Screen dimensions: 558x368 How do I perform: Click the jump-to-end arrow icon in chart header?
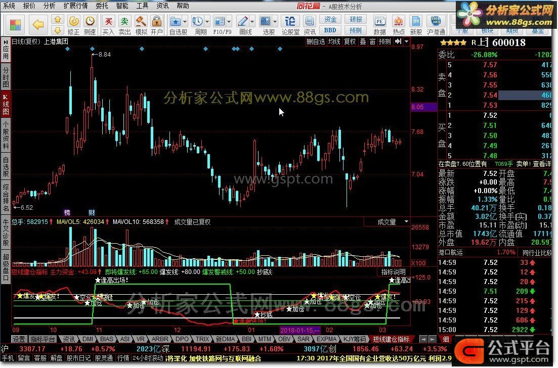tap(398, 41)
